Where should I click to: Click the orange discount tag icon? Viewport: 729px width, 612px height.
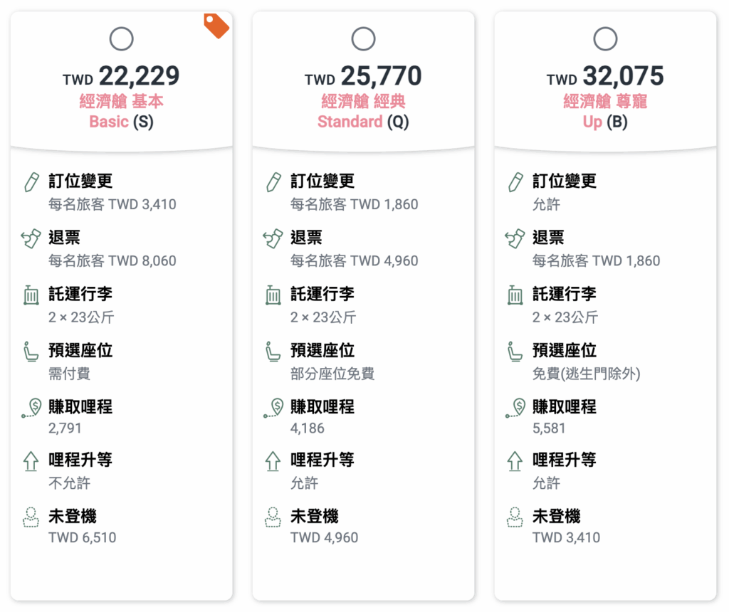click(216, 26)
